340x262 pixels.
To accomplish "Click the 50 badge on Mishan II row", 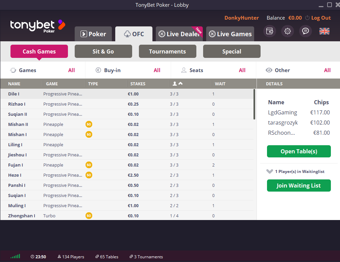I will [89, 124].
